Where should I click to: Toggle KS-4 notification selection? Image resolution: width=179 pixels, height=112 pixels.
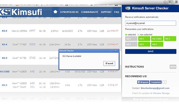131,44
